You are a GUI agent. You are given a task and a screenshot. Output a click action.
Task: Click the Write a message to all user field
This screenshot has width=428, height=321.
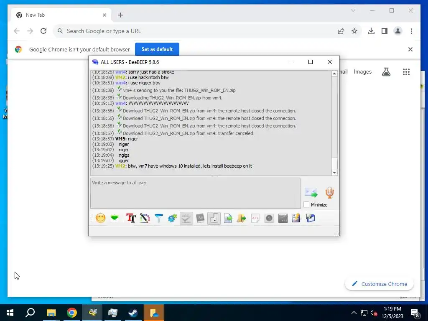point(196,193)
